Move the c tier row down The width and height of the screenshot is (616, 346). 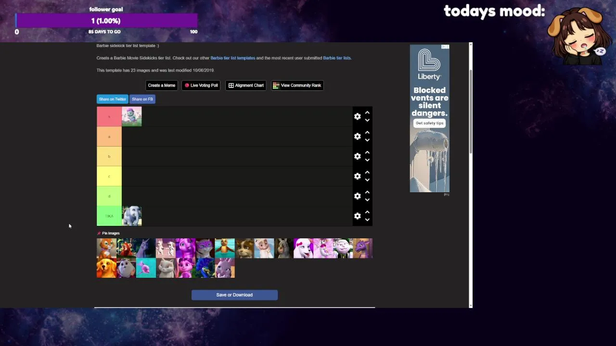(x=367, y=180)
